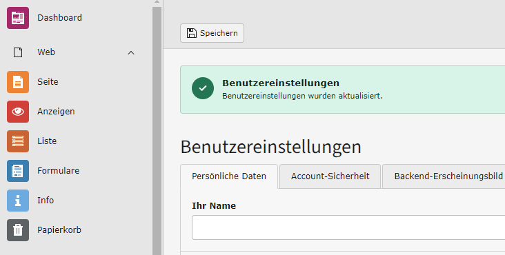Select the Formulare menu label
The image size is (505, 255).
click(58, 170)
